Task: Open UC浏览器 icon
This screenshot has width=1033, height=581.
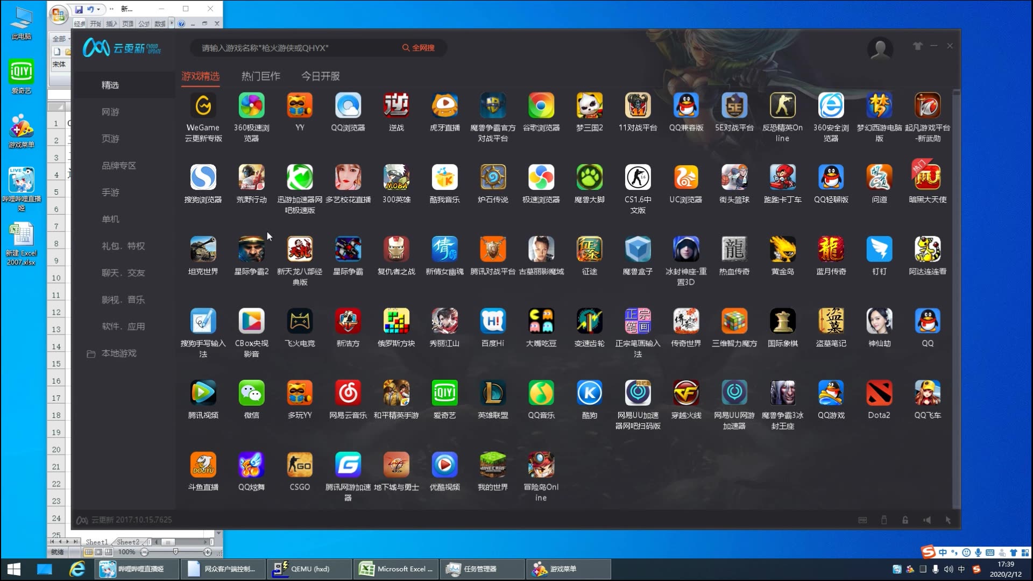Action: point(686,178)
